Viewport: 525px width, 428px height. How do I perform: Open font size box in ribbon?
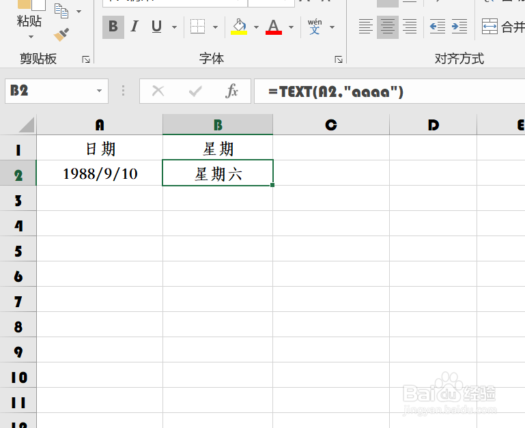click(x=271, y=3)
